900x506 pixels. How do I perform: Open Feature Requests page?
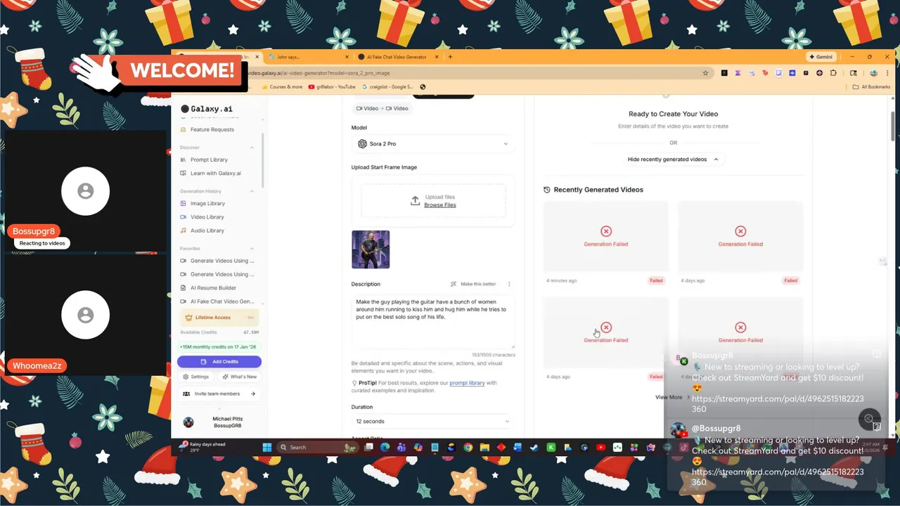click(x=207, y=129)
